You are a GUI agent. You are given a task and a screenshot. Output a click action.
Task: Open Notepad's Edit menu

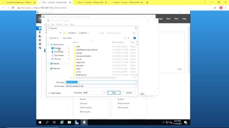[x=53, y=25]
